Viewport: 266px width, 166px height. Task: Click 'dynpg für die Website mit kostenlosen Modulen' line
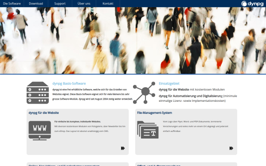(x=192, y=89)
